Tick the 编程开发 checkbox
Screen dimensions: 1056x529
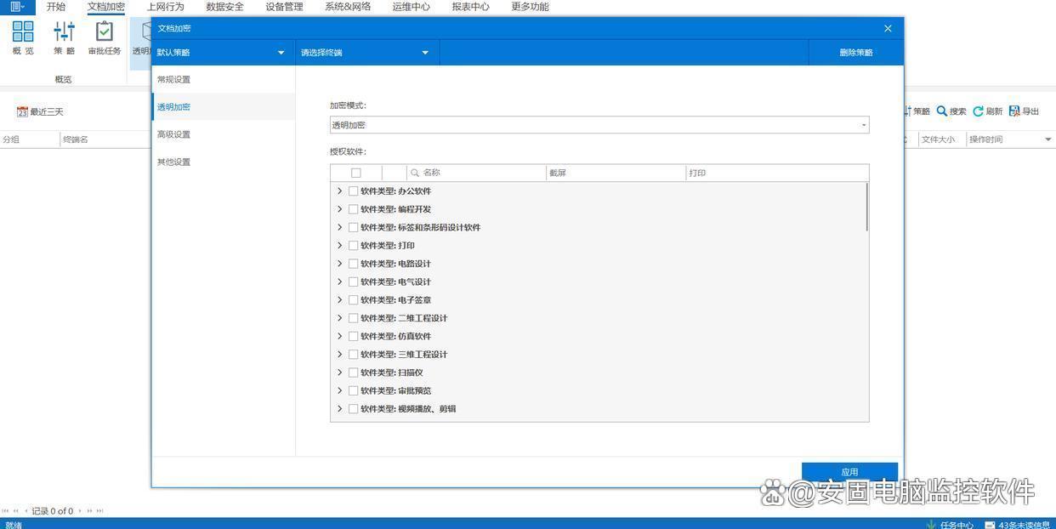[x=353, y=209]
